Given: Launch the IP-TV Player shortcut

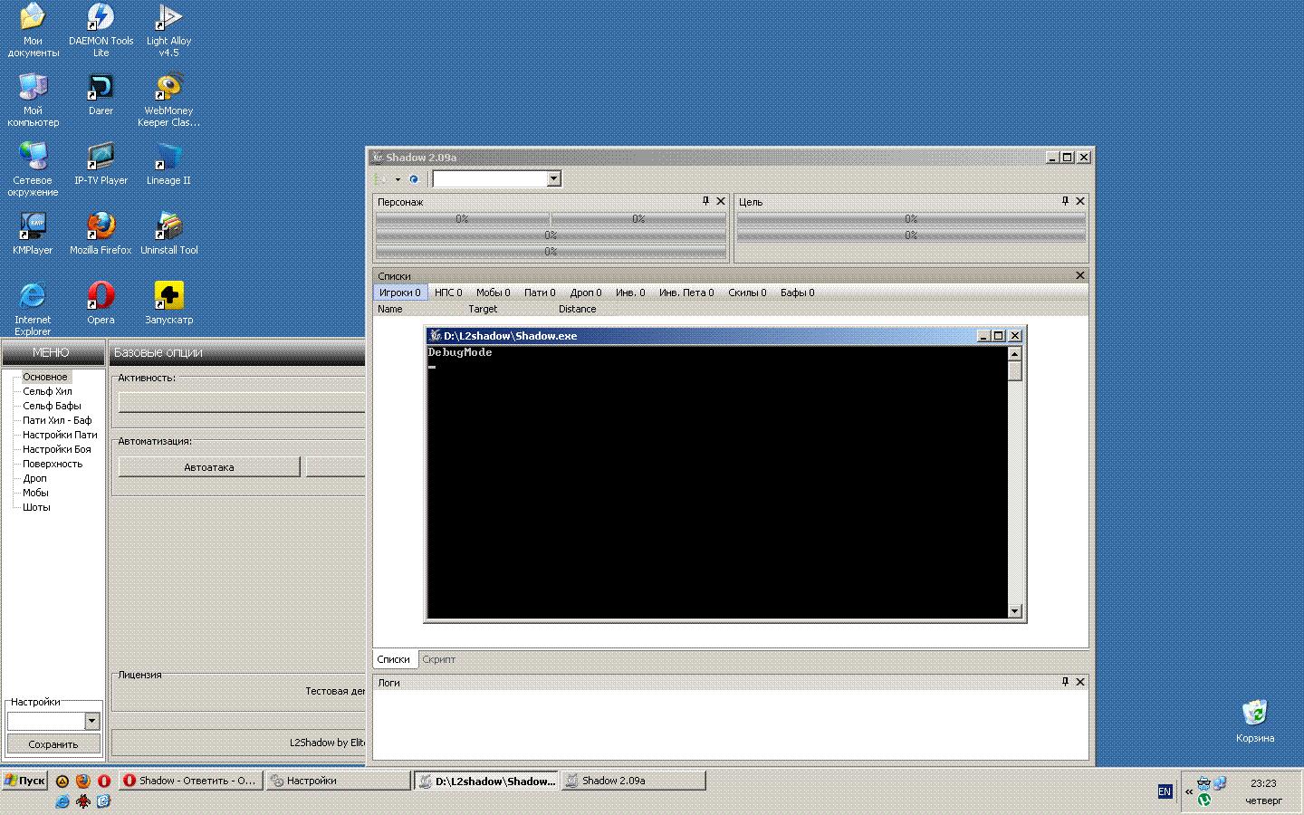Looking at the screenshot, I should tap(101, 164).
